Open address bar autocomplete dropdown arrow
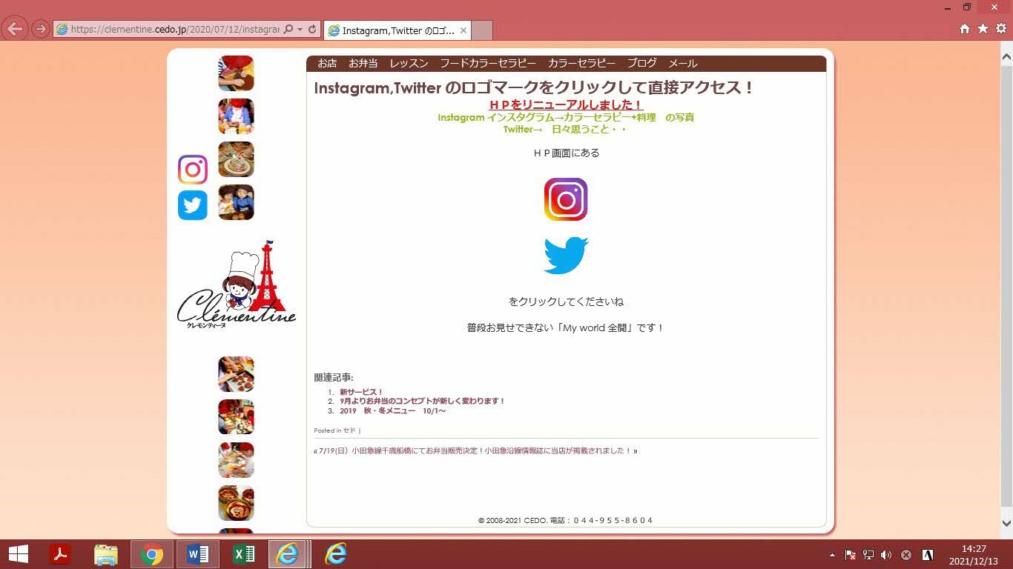This screenshot has width=1013, height=569. [300, 30]
